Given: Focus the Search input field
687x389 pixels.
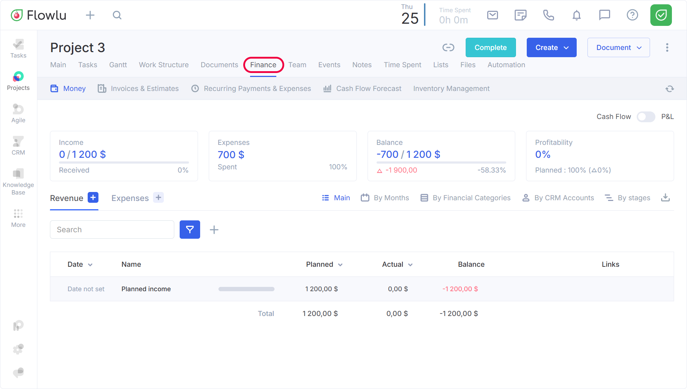Looking at the screenshot, I should [x=112, y=230].
